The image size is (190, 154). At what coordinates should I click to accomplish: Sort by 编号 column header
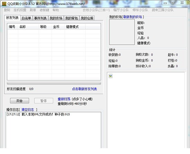pyautogui.click(x=13, y=27)
